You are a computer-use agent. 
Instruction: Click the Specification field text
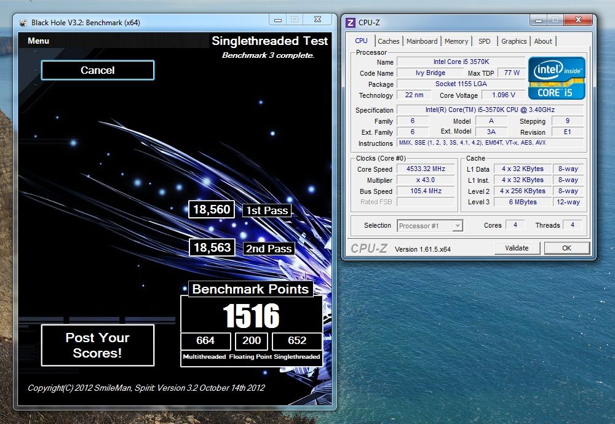click(x=490, y=110)
